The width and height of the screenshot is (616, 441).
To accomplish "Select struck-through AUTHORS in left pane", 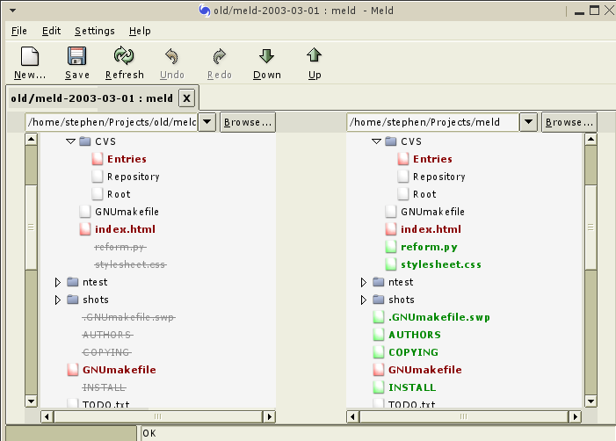I will pos(107,335).
